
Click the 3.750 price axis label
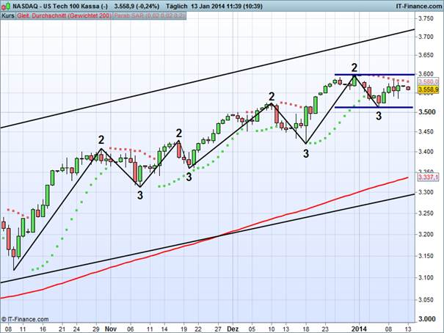[426, 18]
